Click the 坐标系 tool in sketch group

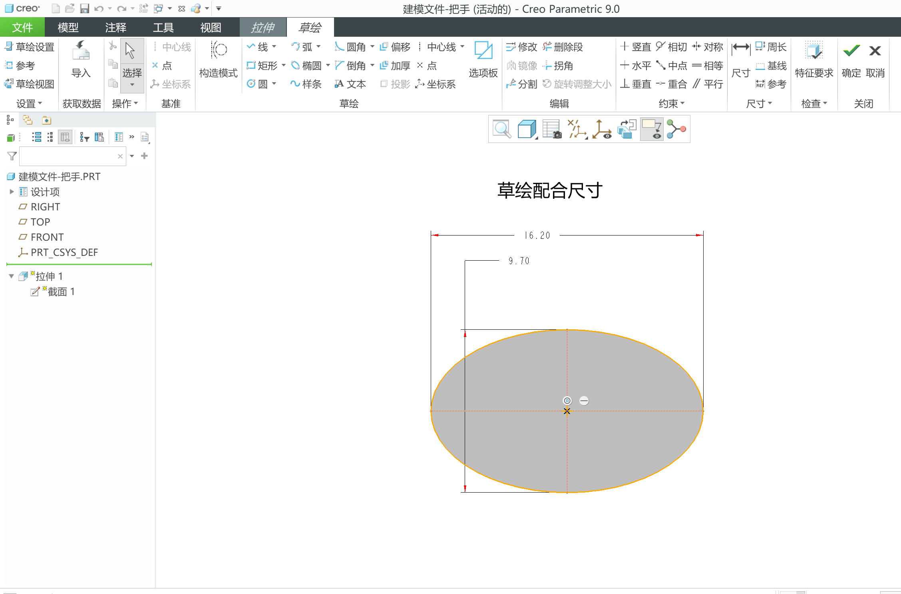click(x=436, y=84)
